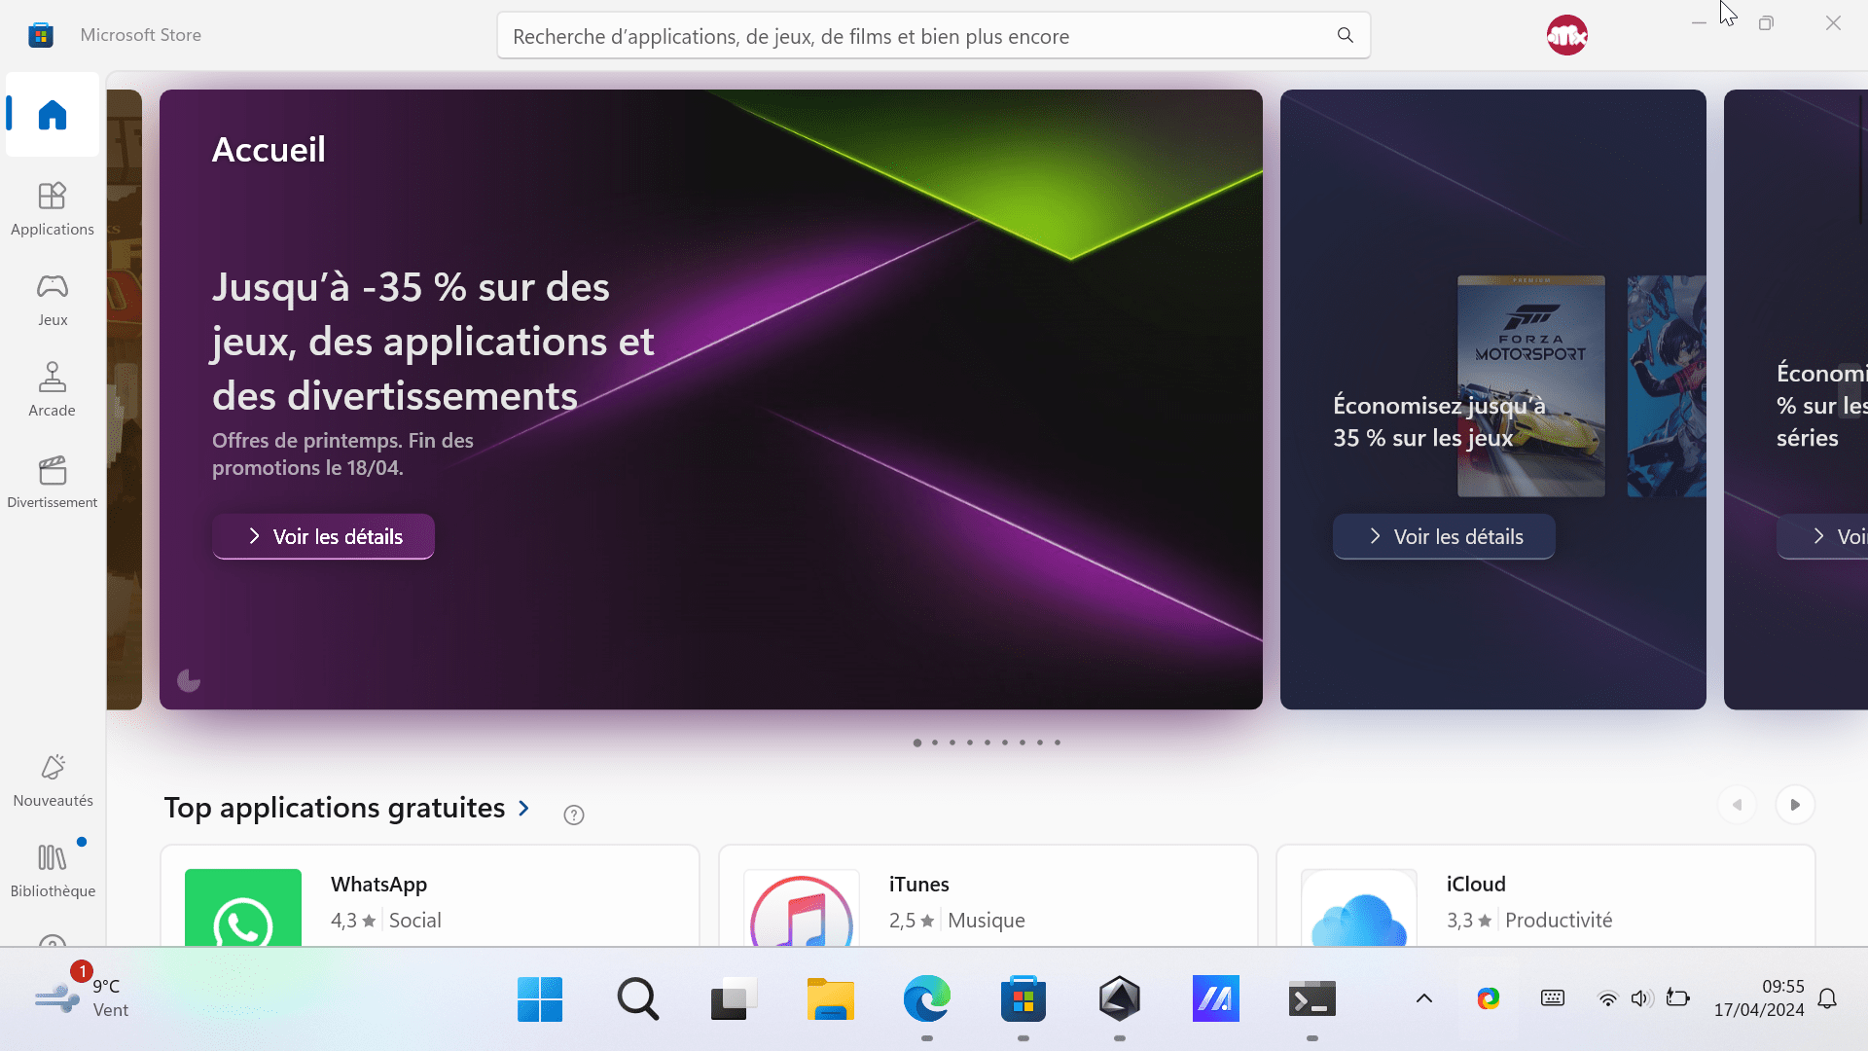Open the battery status tray icon
Viewport: 1868px width, 1051px height.
[1678, 998]
